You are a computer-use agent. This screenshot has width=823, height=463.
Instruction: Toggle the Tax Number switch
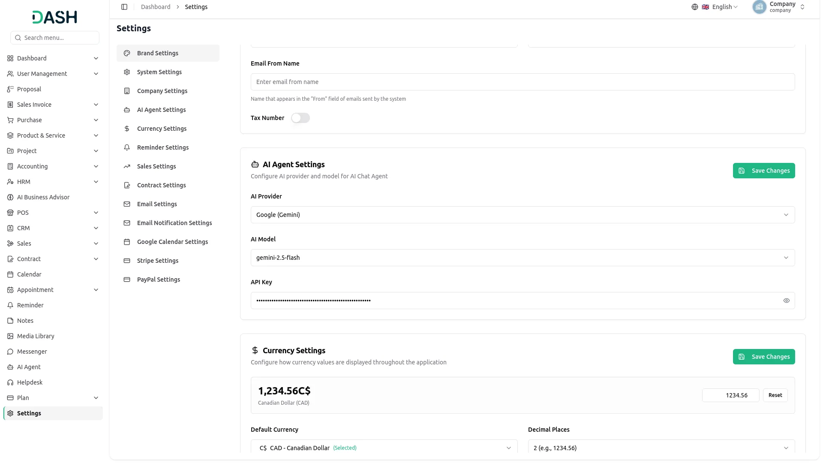click(x=300, y=118)
